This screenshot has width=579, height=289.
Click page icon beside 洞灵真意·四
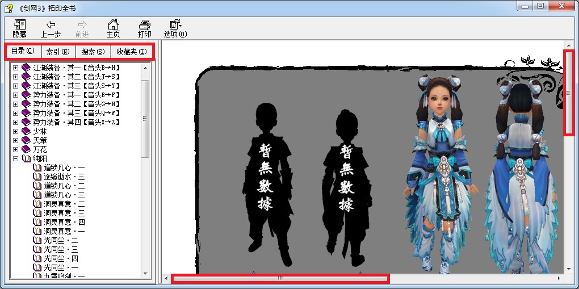[37, 222]
